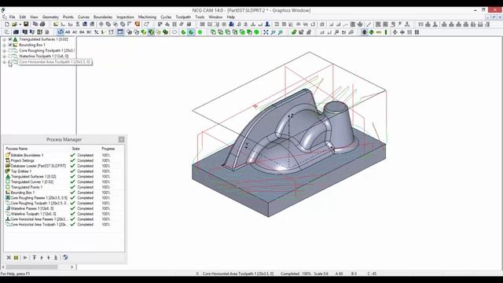The width and height of the screenshot is (503, 283).
Task: Click the application icon in title bar
Action: 3,10
